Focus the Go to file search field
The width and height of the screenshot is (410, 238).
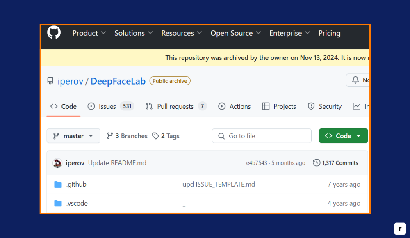pyautogui.click(x=262, y=136)
